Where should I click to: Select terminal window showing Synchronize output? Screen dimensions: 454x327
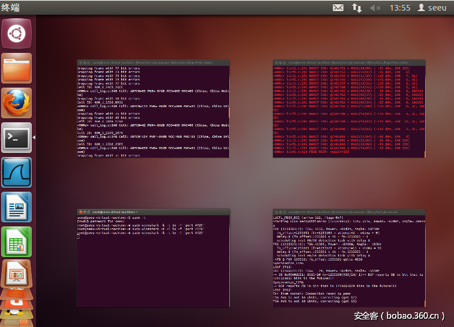(x=349, y=257)
